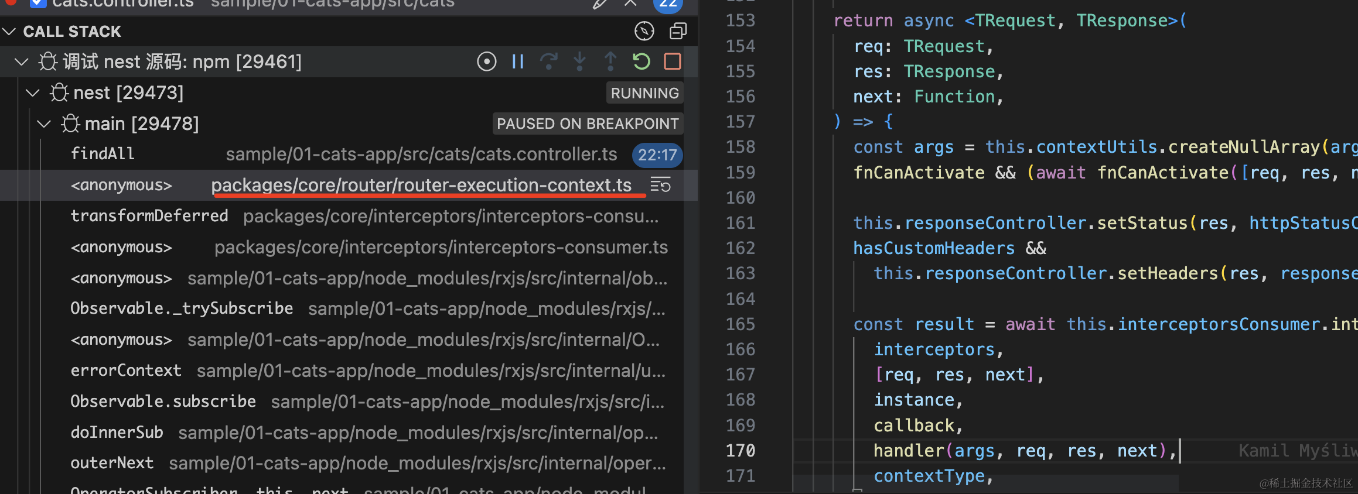
Task: Click the Step Out arrow icon
Action: (610, 61)
